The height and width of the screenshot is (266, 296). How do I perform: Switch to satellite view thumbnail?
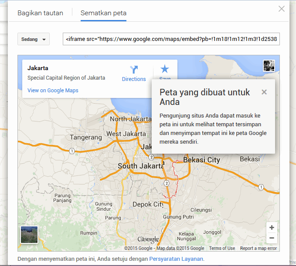pos(29,235)
